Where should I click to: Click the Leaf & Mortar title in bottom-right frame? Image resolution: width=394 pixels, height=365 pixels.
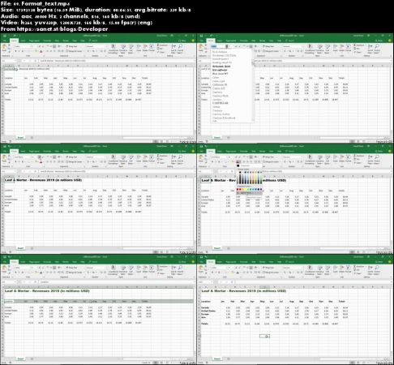click(244, 291)
